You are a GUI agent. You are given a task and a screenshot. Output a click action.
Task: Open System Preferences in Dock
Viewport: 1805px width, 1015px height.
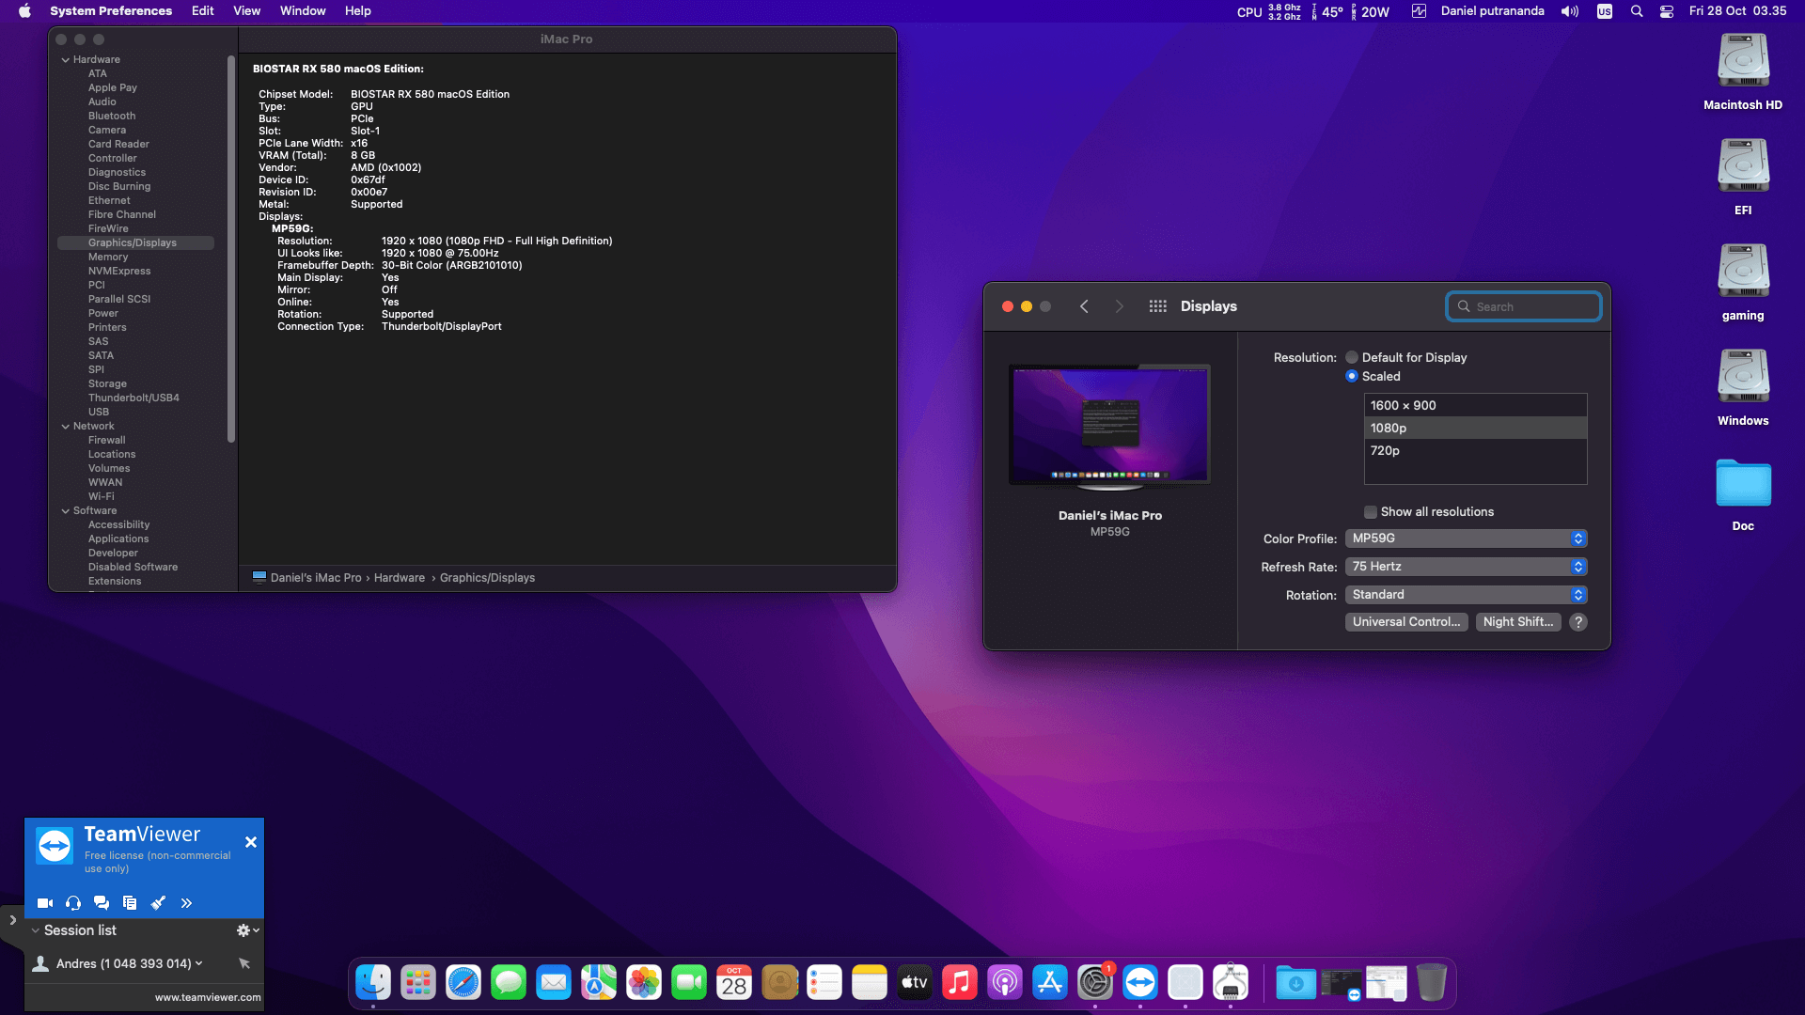(1095, 983)
